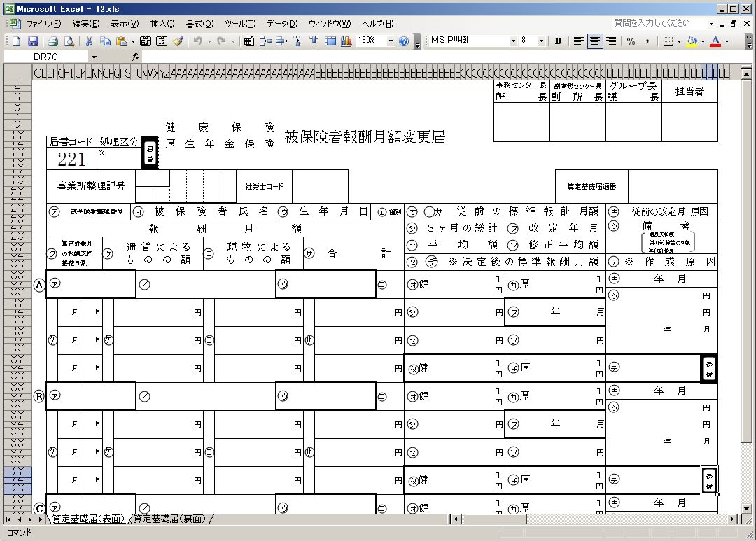
Task: Expand the font size dropdown
Action: click(541, 41)
